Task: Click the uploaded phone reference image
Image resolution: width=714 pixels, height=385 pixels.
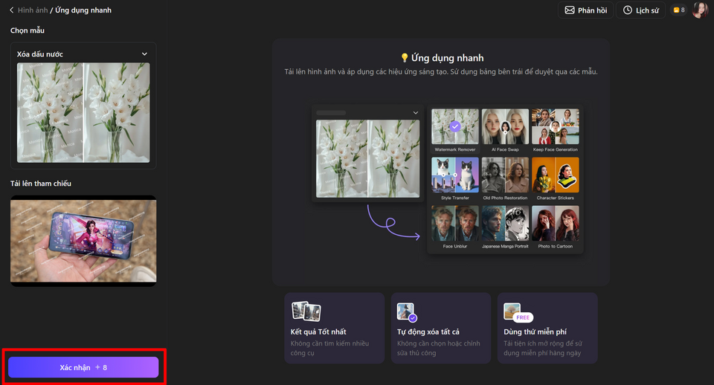Action: pos(83,241)
